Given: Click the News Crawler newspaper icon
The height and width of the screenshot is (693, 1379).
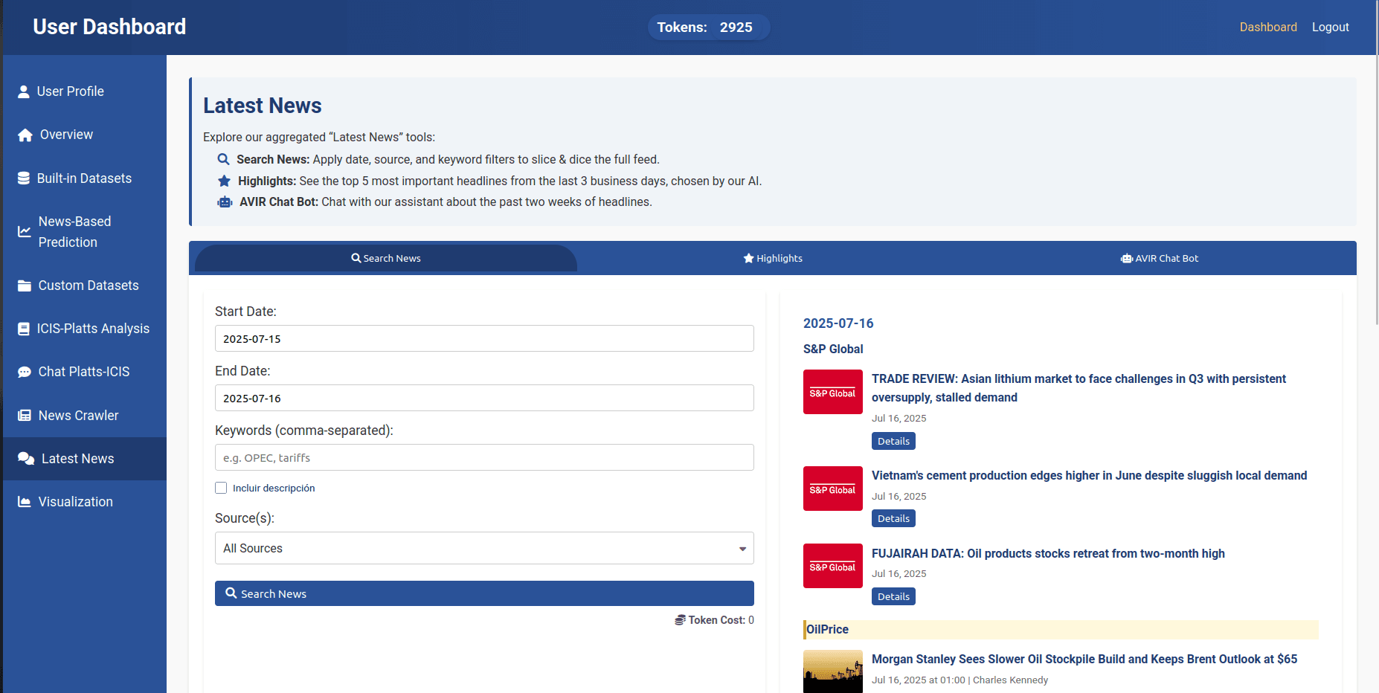Looking at the screenshot, I should point(25,416).
